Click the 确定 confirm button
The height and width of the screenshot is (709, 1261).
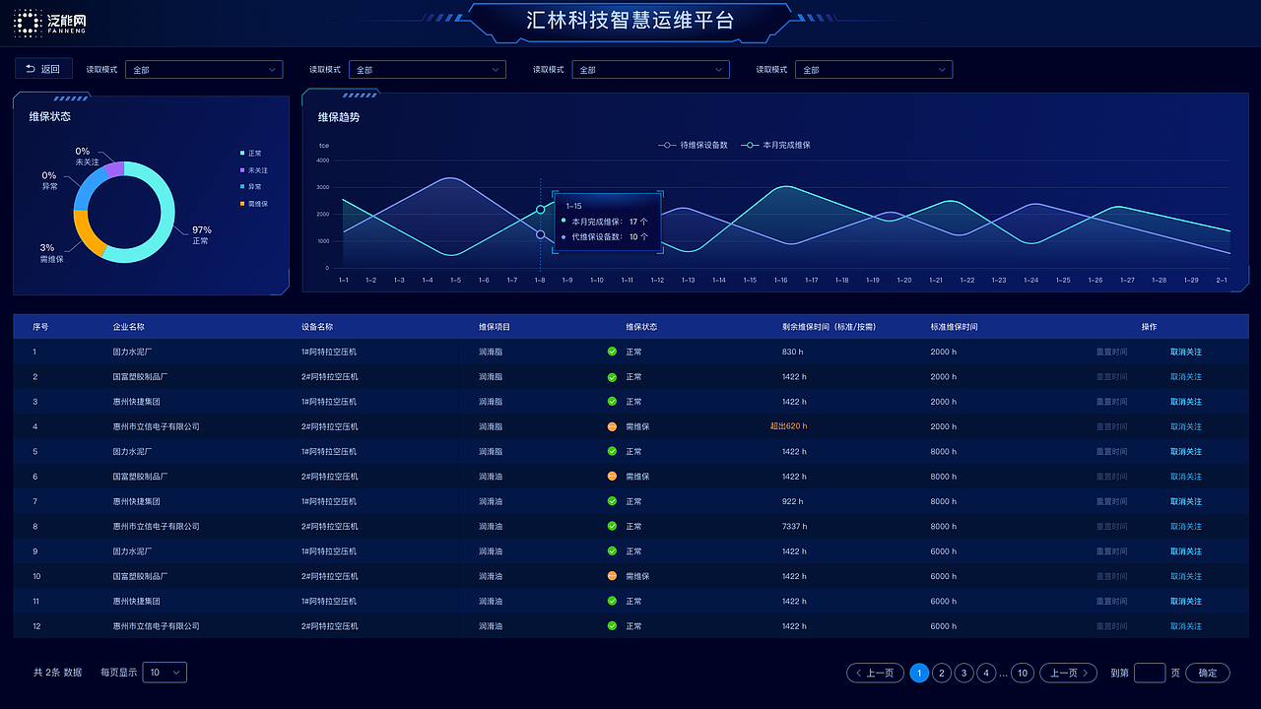[x=1207, y=674]
